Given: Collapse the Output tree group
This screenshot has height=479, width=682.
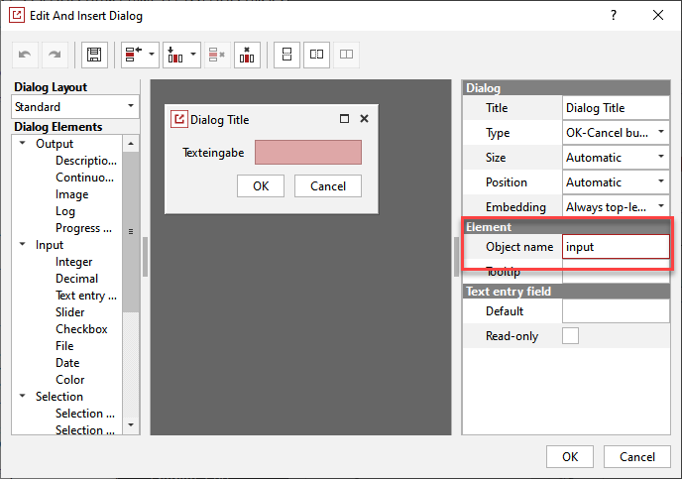Looking at the screenshot, I should click(x=22, y=144).
